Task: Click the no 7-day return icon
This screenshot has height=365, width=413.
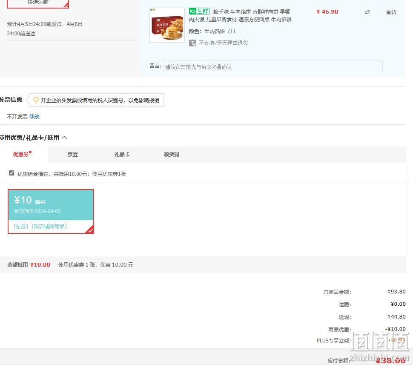Action: tap(192, 43)
